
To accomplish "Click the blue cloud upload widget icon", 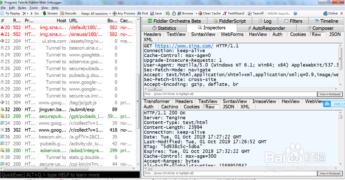I will 327,104.
